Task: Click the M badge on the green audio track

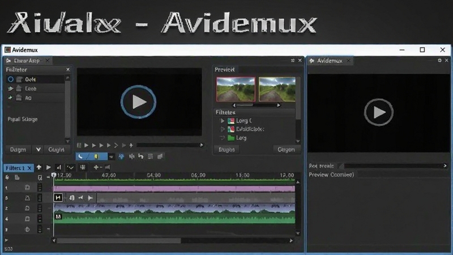Action: [x=58, y=216]
